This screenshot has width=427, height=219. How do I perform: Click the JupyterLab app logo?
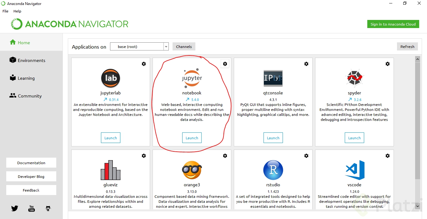pos(111,78)
